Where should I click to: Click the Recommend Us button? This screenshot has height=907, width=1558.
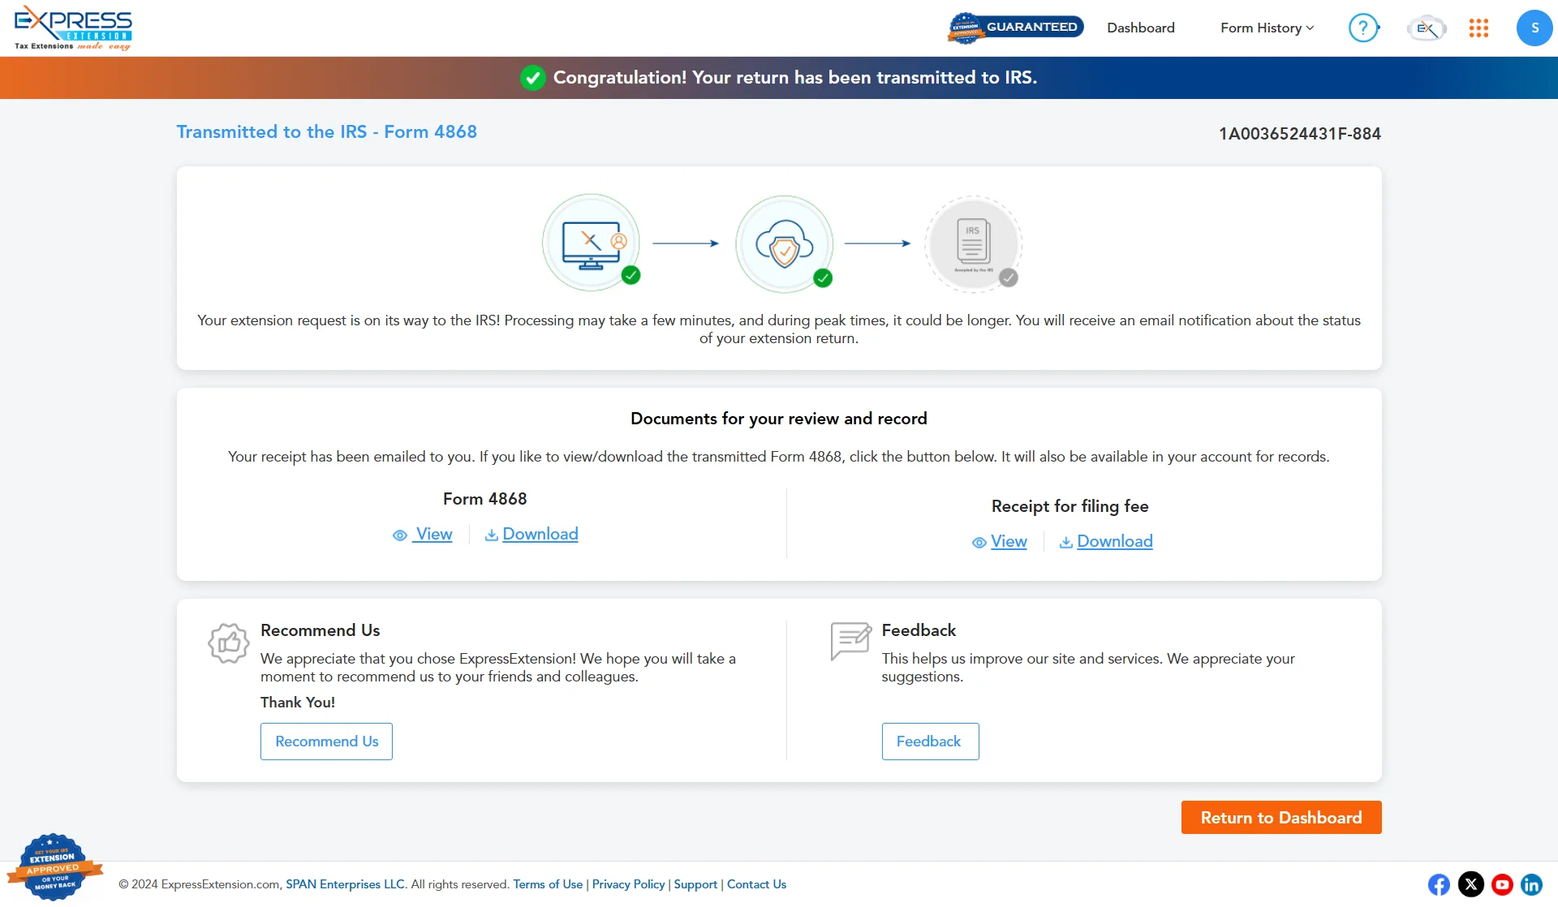pyautogui.click(x=326, y=742)
